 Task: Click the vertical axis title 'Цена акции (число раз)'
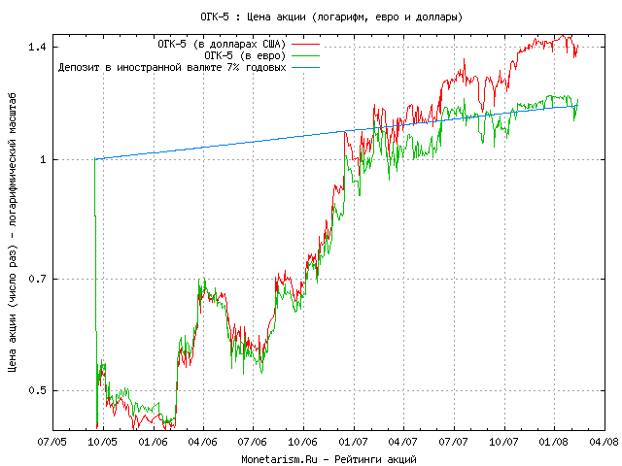coord(13,309)
